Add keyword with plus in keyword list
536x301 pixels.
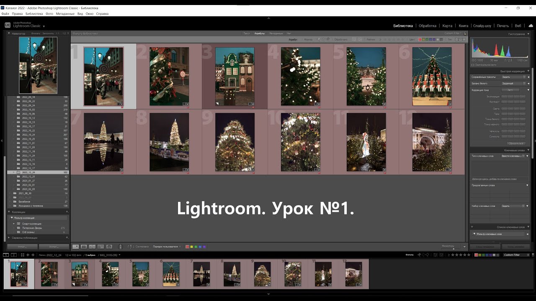click(x=472, y=227)
